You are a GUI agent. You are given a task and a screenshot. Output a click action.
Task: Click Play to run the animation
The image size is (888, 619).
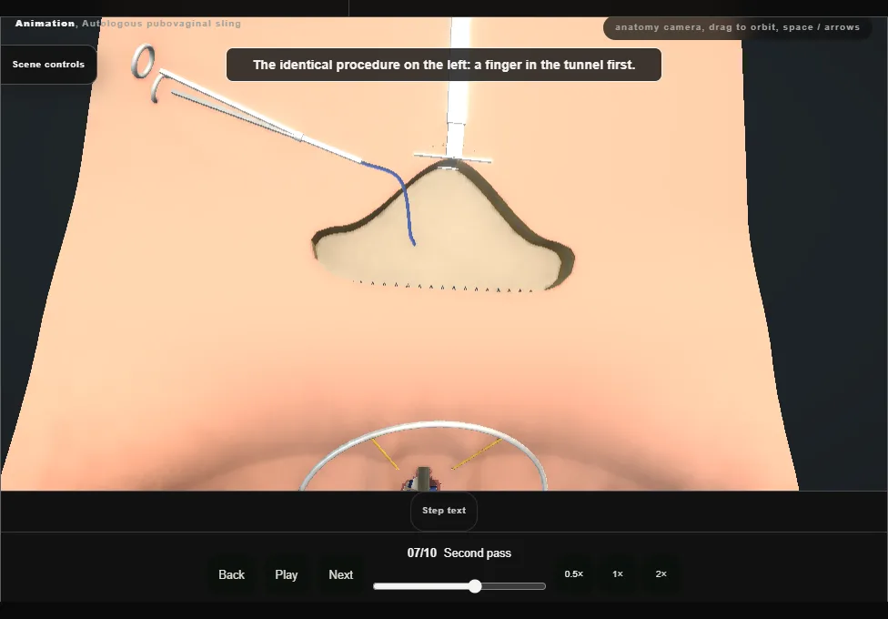pyautogui.click(x=286, y=574)
